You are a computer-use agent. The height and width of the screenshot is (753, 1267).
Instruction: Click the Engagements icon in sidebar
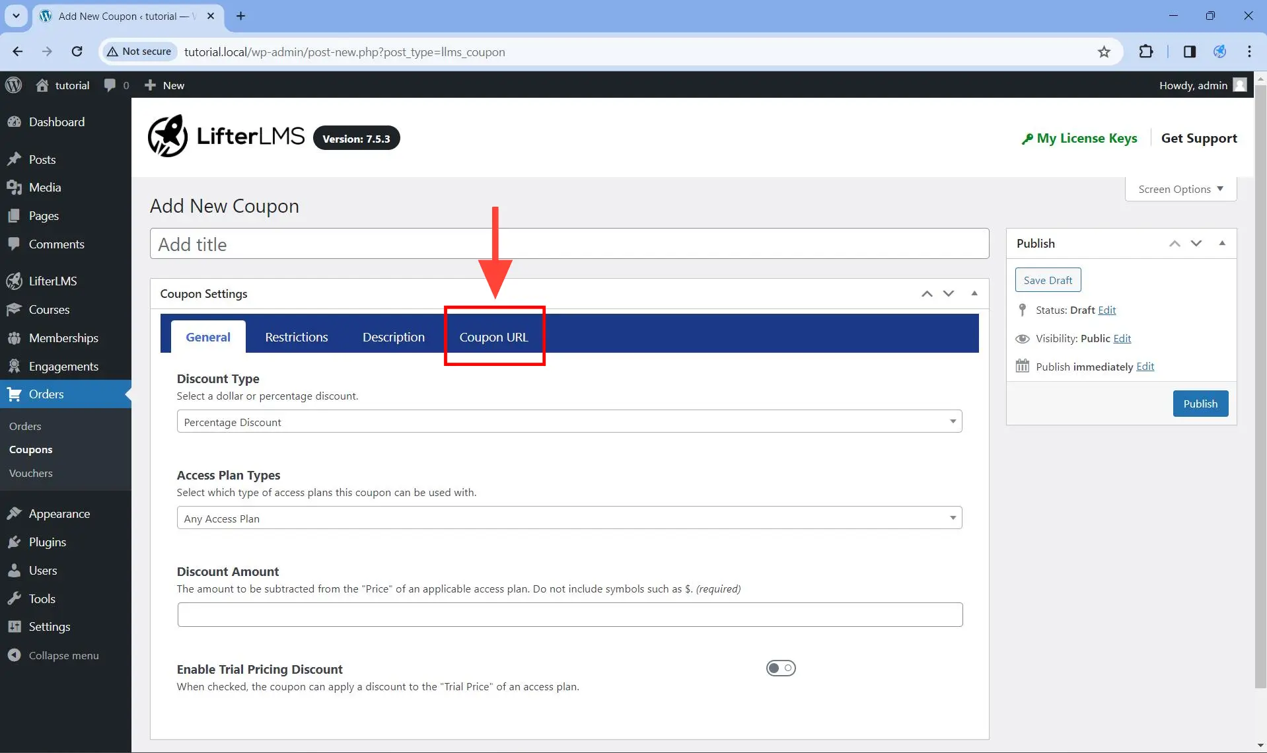coord(14,367)
